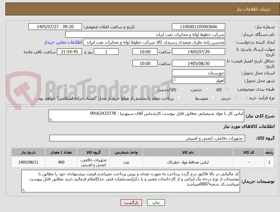280x212 pixels.
Task: Click remaining days field showing 1
Action: pos(106,52)
